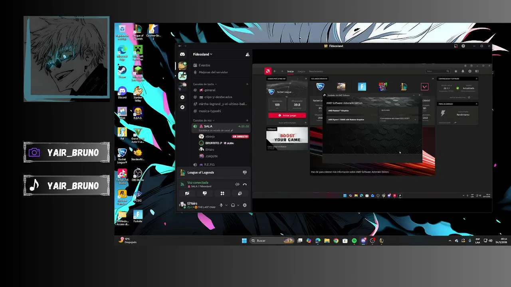Image resolution: width=511 pixels, height=287 pixels.
Task: Mute the microphone in Discord
Action: point(221,205)
